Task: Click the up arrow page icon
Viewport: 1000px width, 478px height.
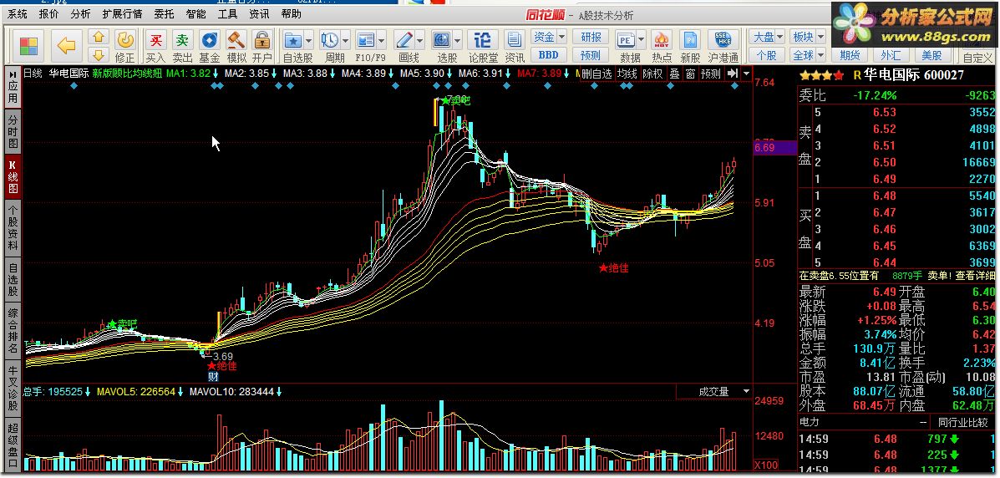Action: tap(99, 37)
